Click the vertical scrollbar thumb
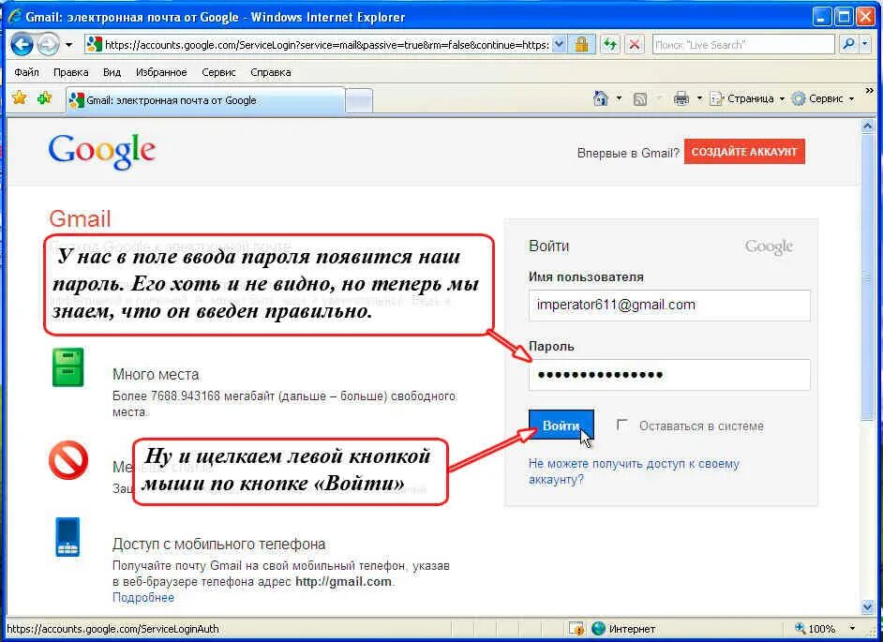 (x=867, y=277)
